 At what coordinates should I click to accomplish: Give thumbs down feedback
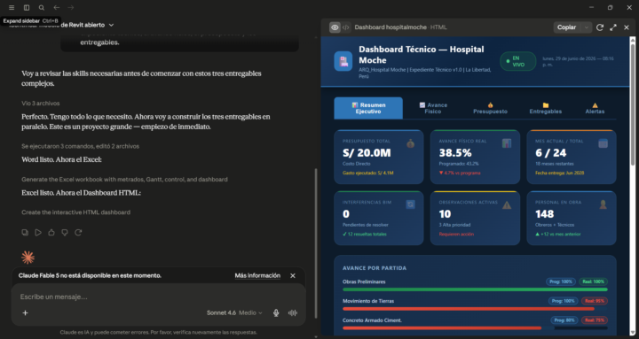[x=65, y=233]
